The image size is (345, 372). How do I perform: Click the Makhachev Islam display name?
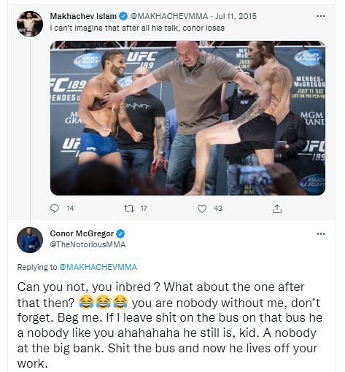(83, 16)
